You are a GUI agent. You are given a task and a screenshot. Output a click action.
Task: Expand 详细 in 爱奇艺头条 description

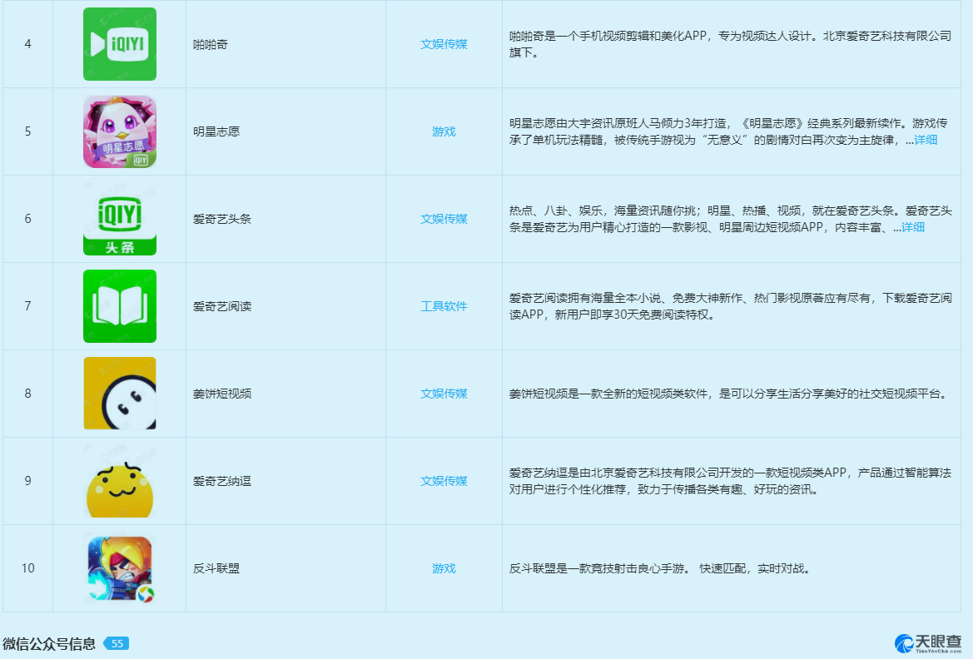coord(913,227)
